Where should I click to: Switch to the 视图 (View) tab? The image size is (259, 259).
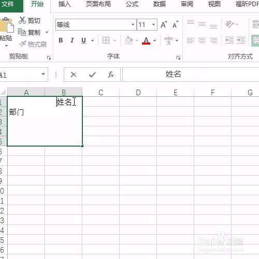pyautogui.click(x=214, y=4)
